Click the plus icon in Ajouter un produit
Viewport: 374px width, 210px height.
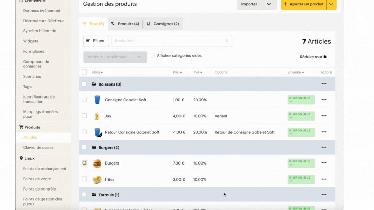(x=285, y=4)
